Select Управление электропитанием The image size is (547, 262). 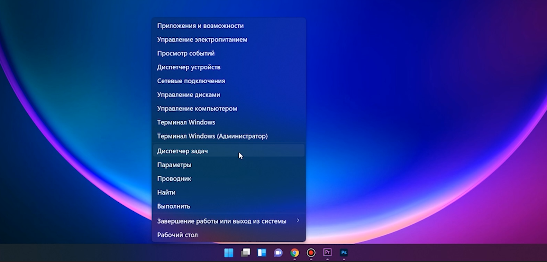pyautogui.click(x=229, y=40)
